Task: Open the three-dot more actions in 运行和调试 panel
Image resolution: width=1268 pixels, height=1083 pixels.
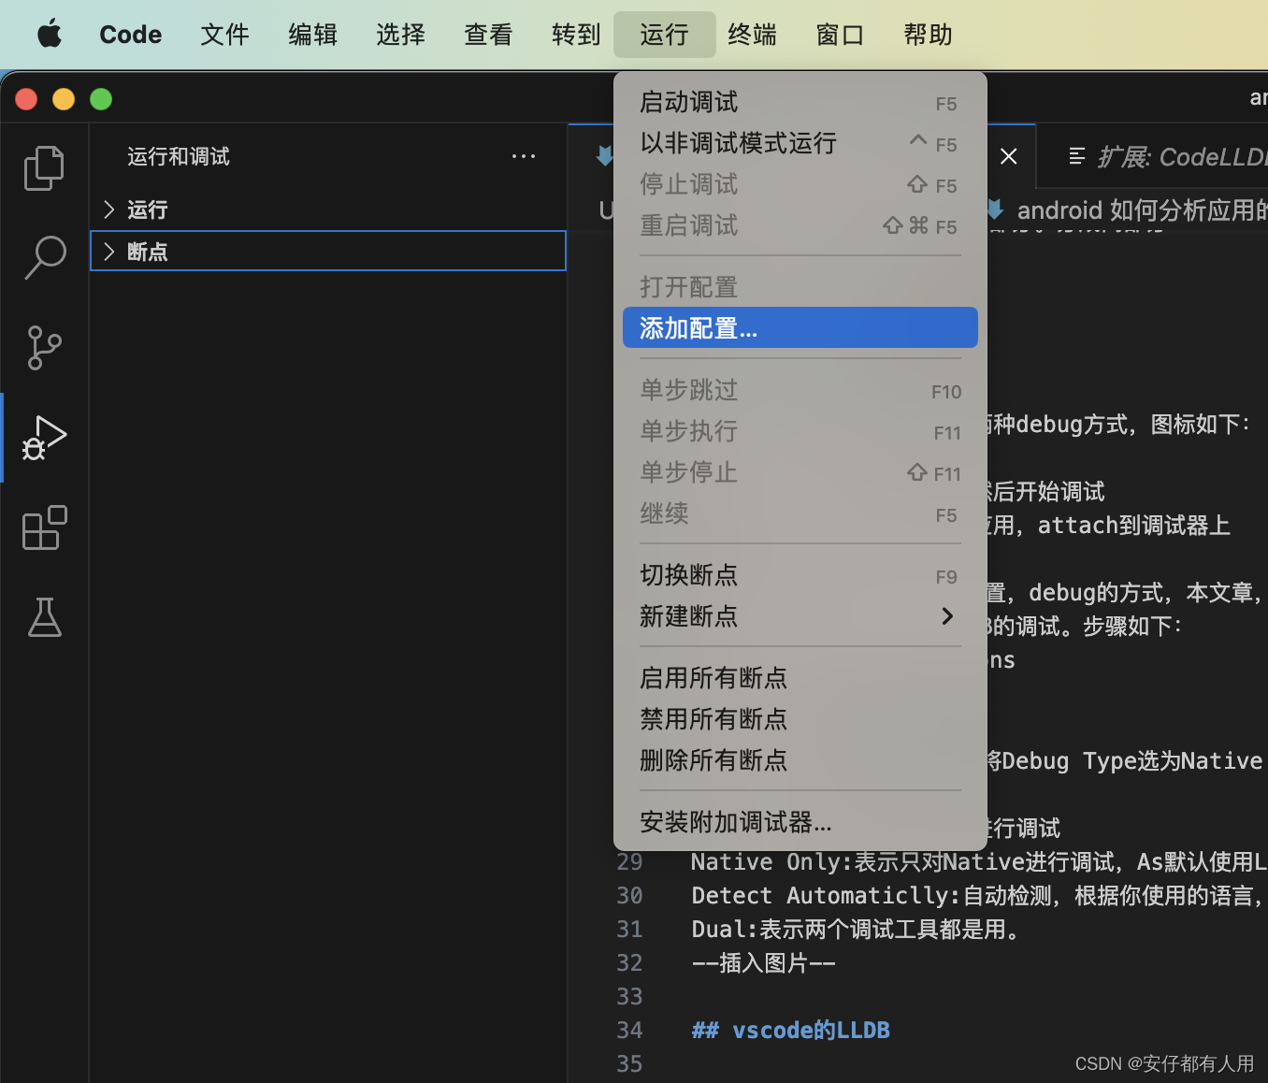Action: pos(524,156)
